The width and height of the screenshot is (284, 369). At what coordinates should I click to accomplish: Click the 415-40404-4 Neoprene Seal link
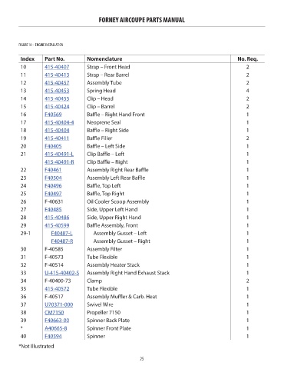tap(59, 122)
